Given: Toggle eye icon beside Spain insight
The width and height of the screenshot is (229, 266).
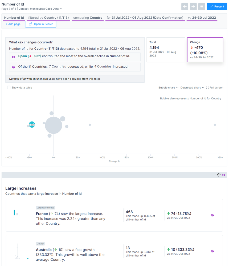Looking at the screenshot, I should pos(14,57).
